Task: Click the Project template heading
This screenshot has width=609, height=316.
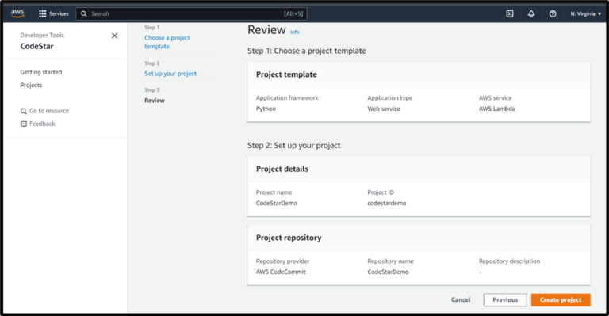Action: [286, 74]
